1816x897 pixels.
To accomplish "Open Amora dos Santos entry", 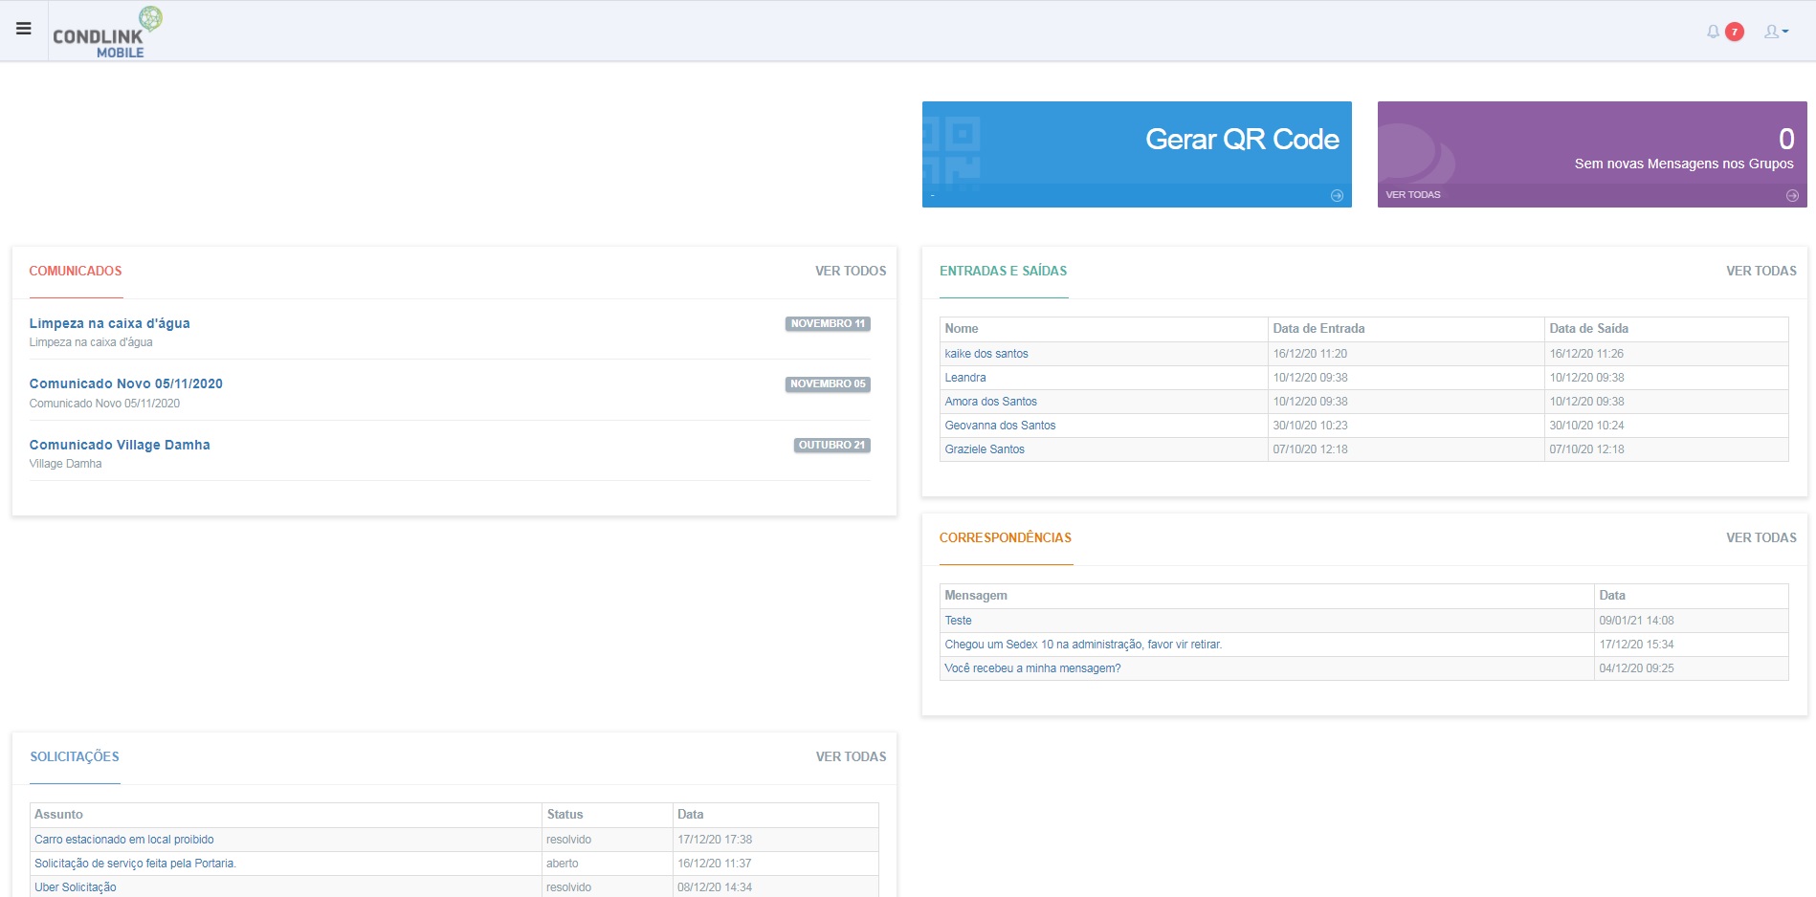I will (991, 402).
